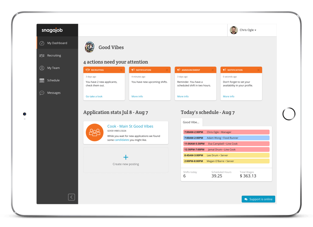Click the Messages speech bubble icon
The height and width of the screenshot is (227, 313).
(42, 93)
